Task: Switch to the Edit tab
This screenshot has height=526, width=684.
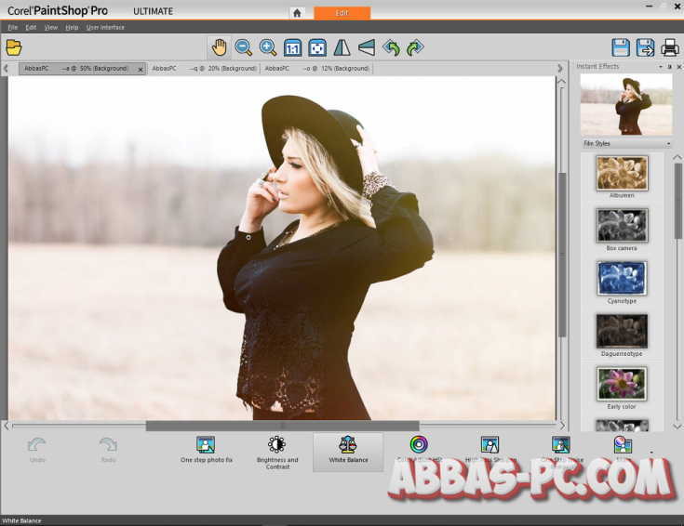Action: click(342, 13)
